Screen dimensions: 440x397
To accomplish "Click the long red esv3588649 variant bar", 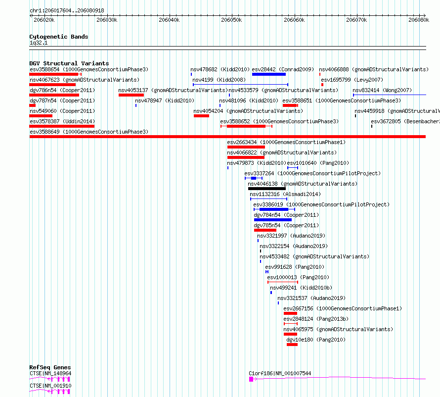I will [227, 137].
